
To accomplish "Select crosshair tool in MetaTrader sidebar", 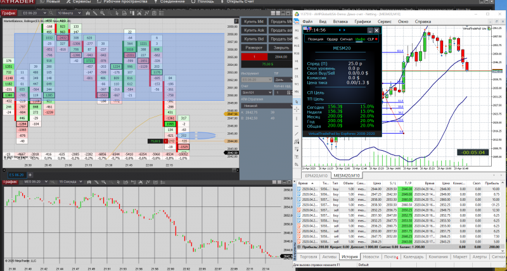I will (297, 110).
